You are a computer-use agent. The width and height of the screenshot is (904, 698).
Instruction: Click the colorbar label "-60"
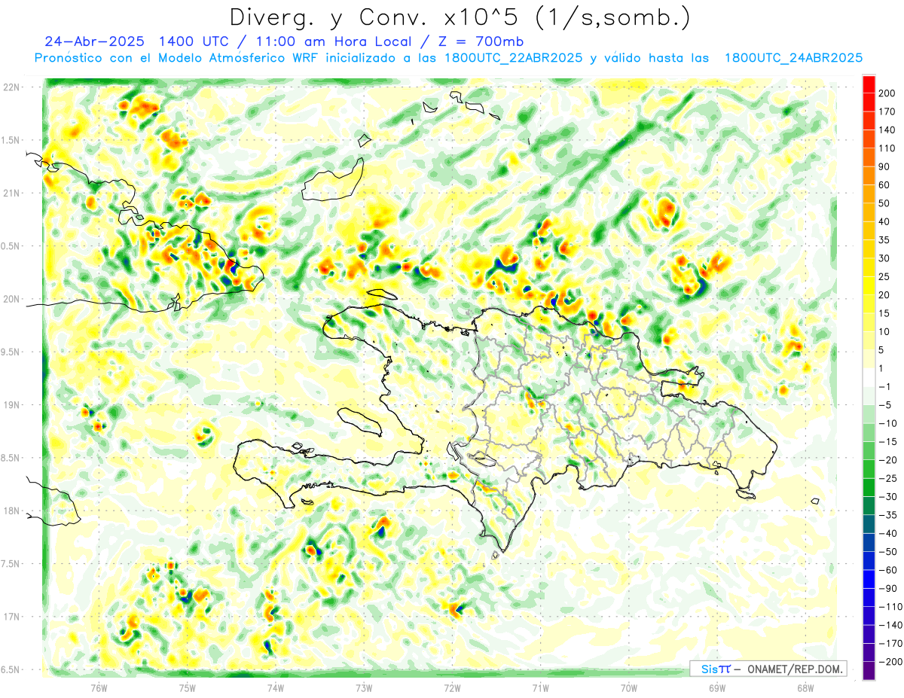[887, 571]
